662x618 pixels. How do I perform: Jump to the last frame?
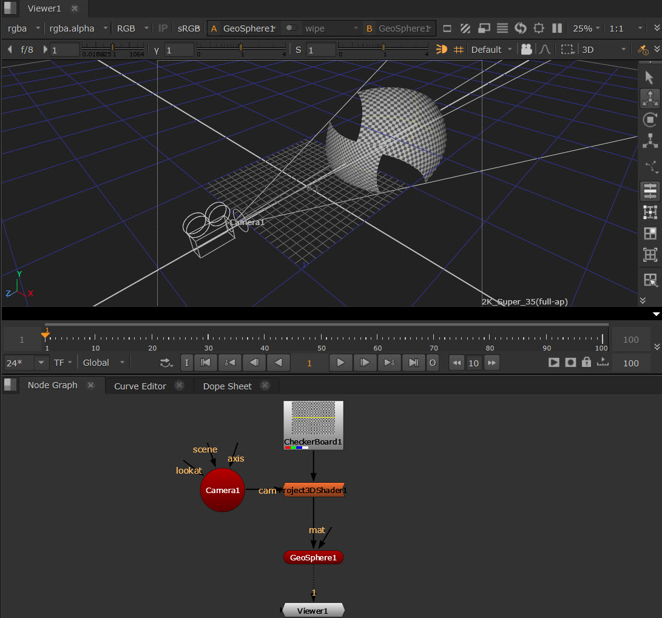pyautogui.click(x=413, y=363)
